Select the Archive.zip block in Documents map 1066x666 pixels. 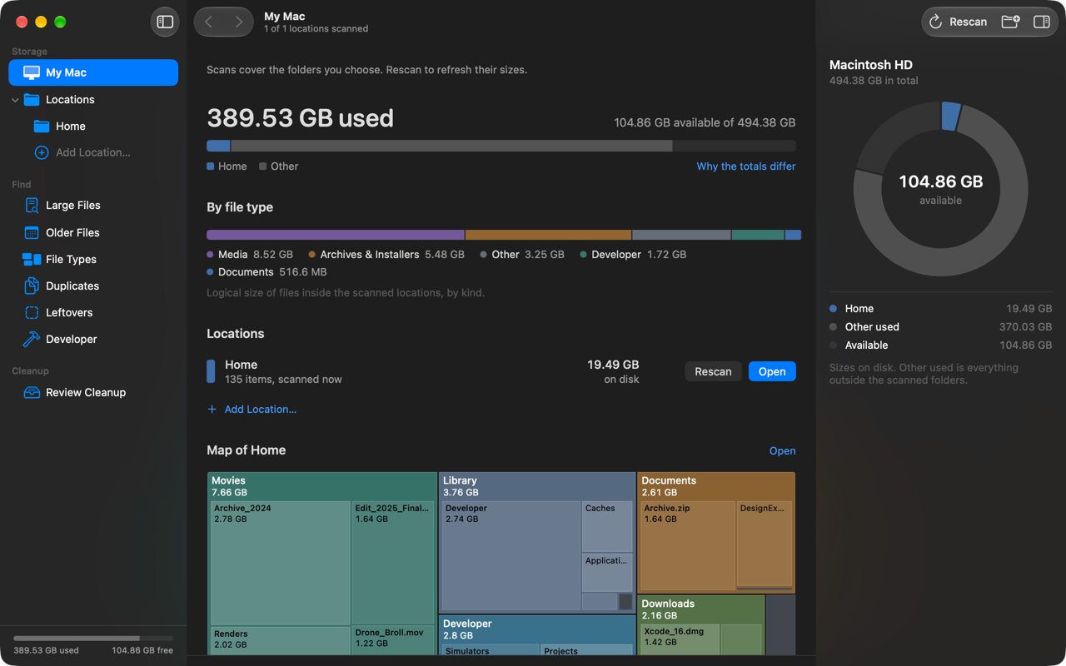pyautogui.click(x=687, y=545)
